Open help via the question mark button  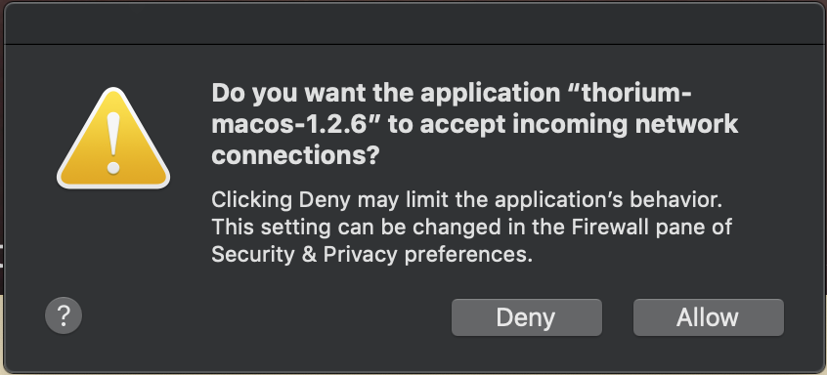click(64, 315)
